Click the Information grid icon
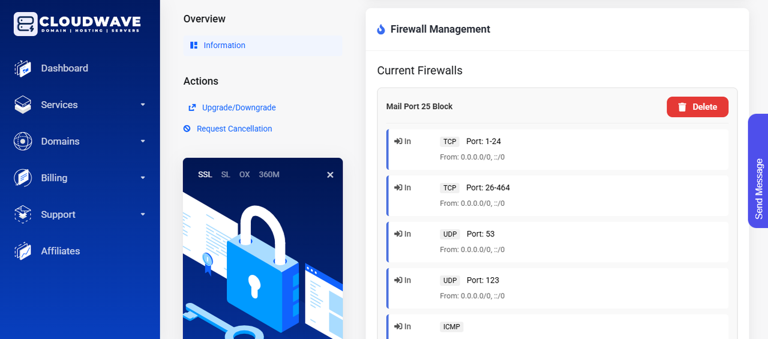The width and height of the screenshot is (768, 339). pos(194,45)
